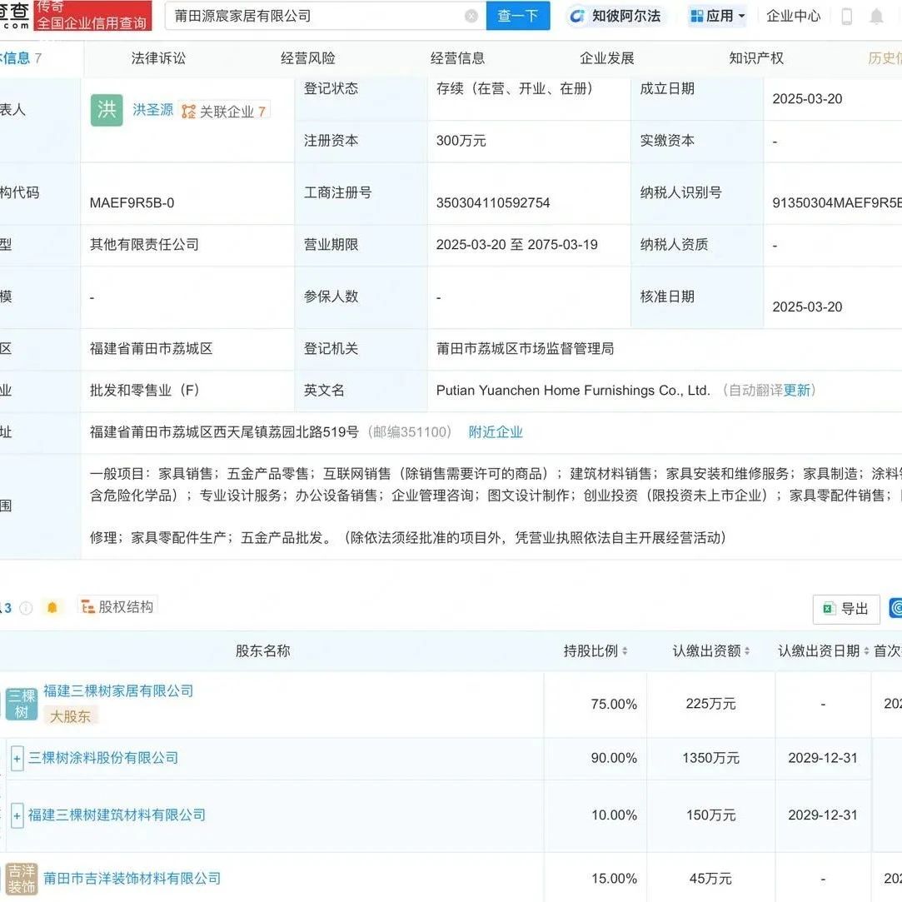Select 批发和零售业（F）industry text
This screenshot has height=902, width=902.
click(144, 390)
